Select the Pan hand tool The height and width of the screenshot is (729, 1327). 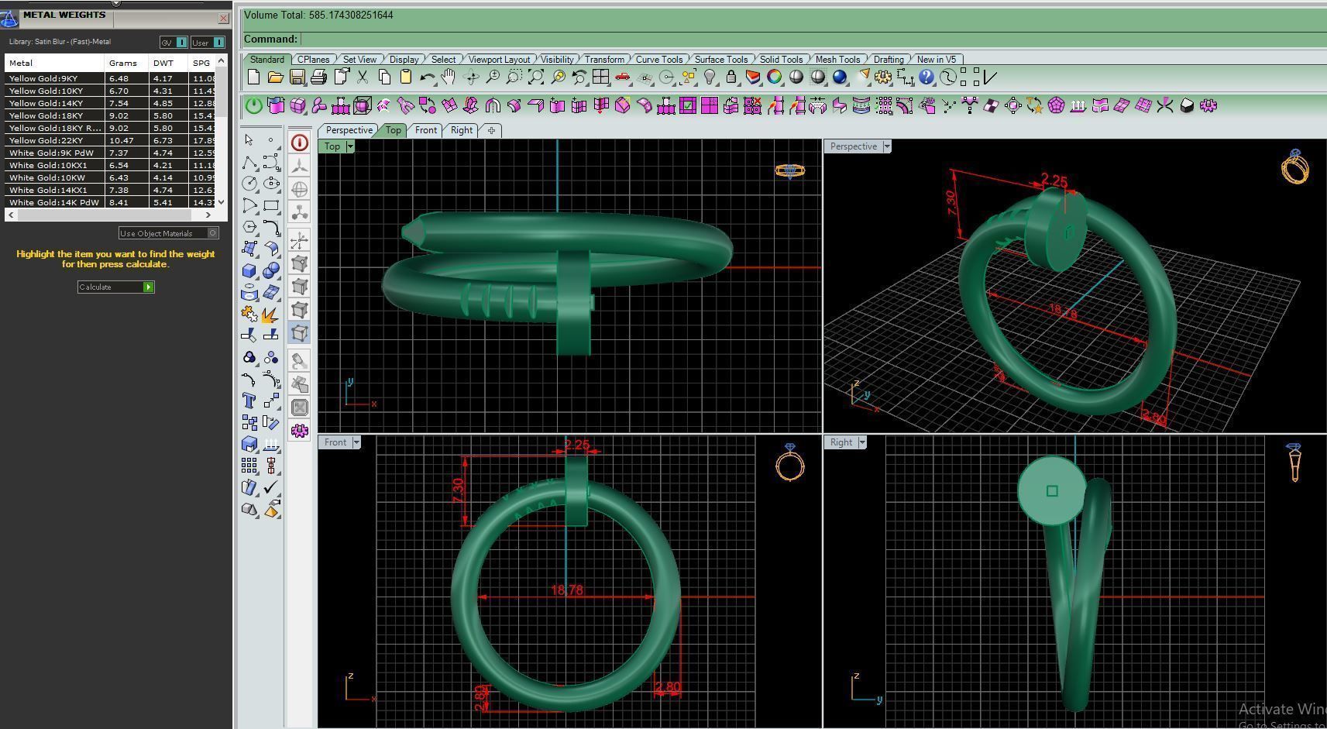pos(449,77)
